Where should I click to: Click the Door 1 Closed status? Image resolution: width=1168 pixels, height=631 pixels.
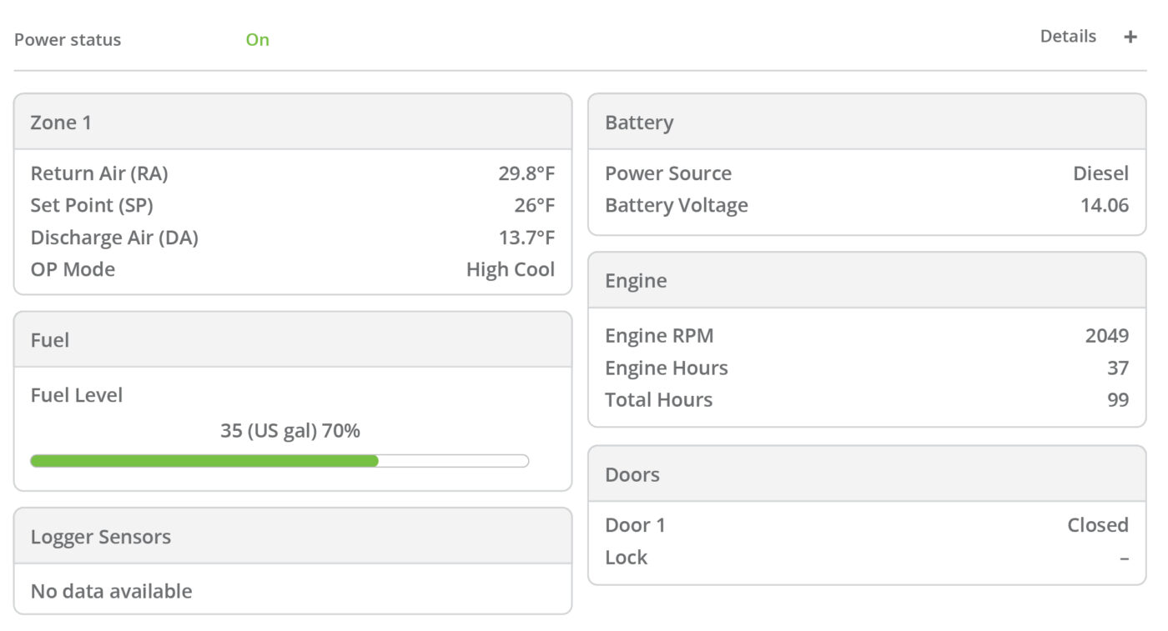click(1097, 525)
